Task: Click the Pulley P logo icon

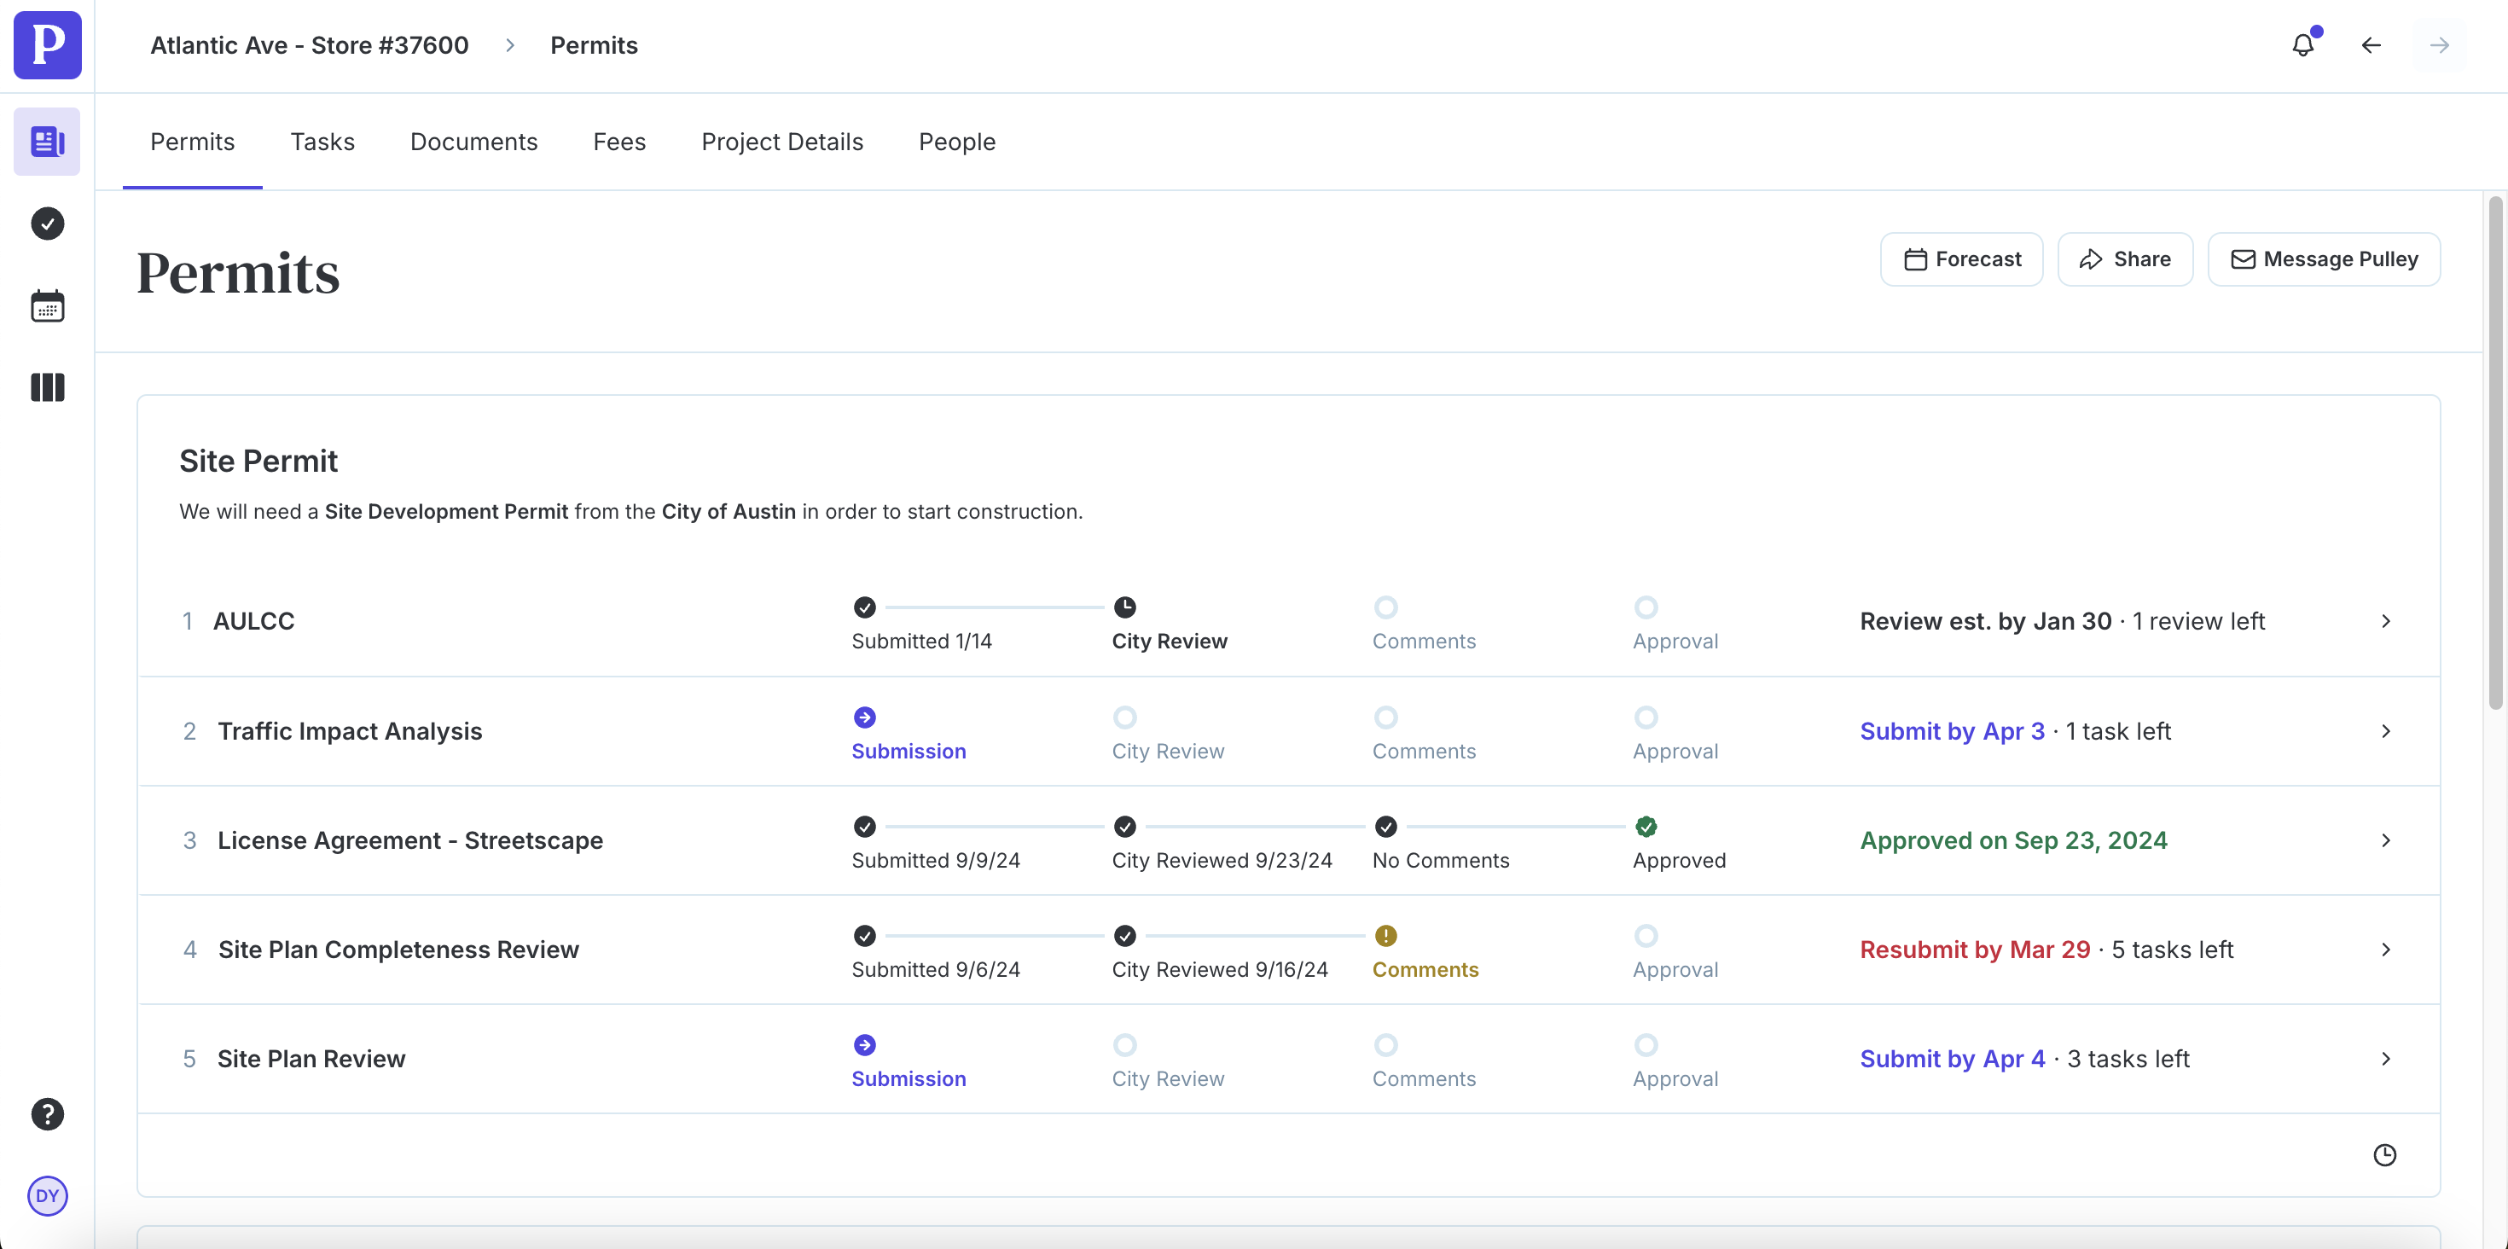Action: (x=47, y=44)
